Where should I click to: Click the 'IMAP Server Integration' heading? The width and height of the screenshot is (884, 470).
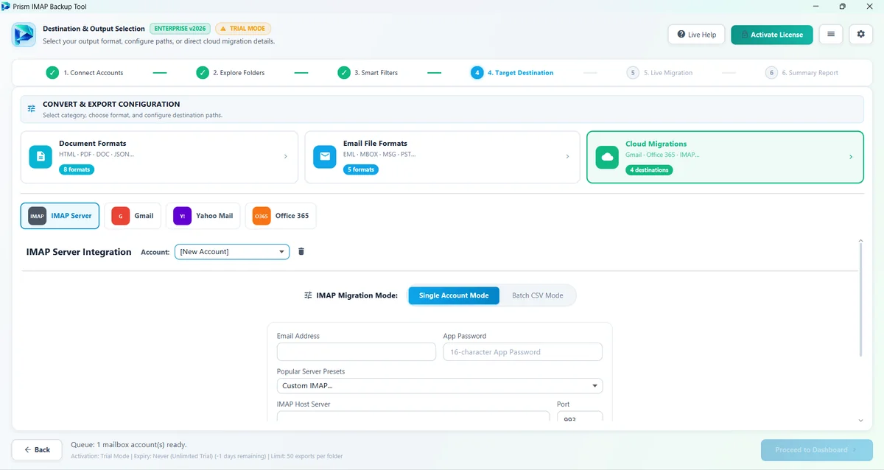[x=79, y=252]
